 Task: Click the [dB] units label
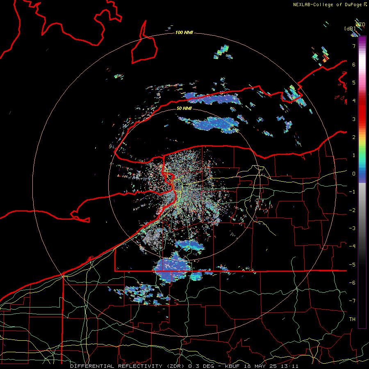(350, 28)
